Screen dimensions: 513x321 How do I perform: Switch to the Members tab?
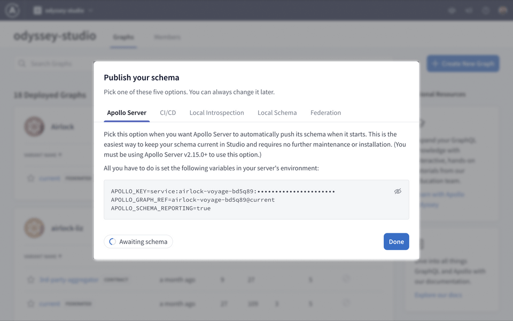pos(167,37)
